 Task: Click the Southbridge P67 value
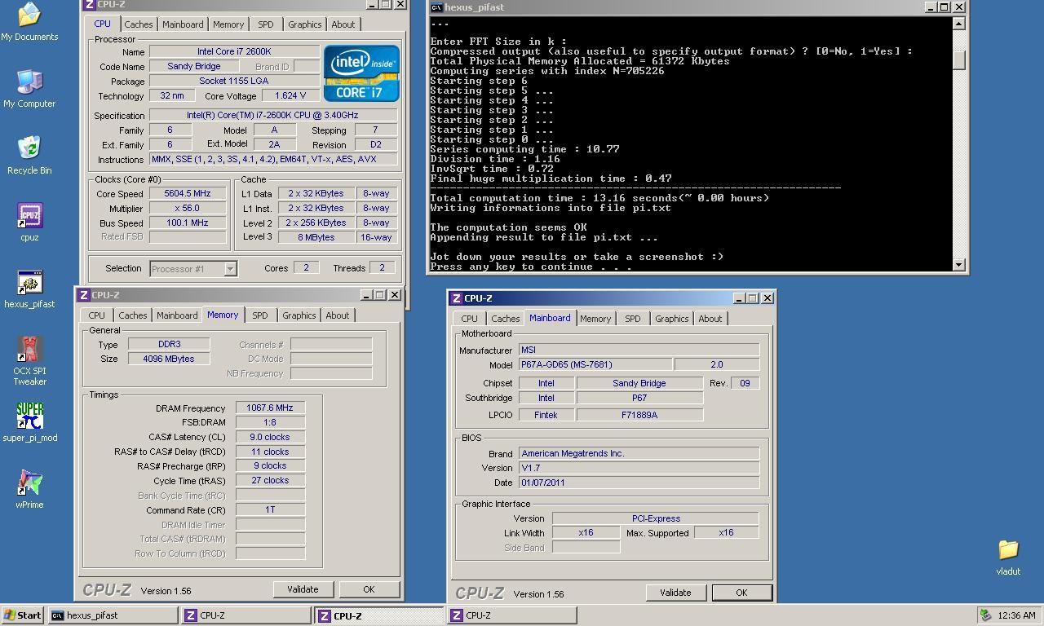click(x=639, y=398)
